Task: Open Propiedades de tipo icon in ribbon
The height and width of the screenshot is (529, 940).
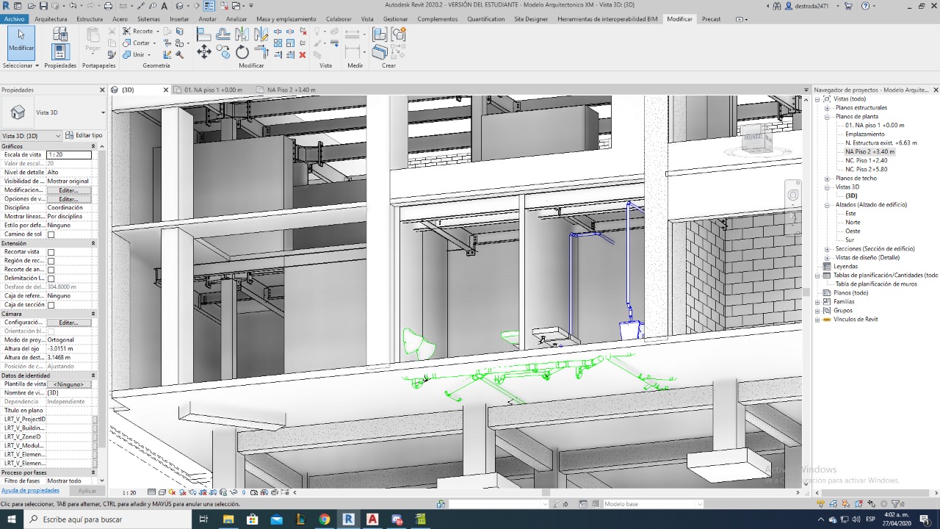Action: click(60, 33)
